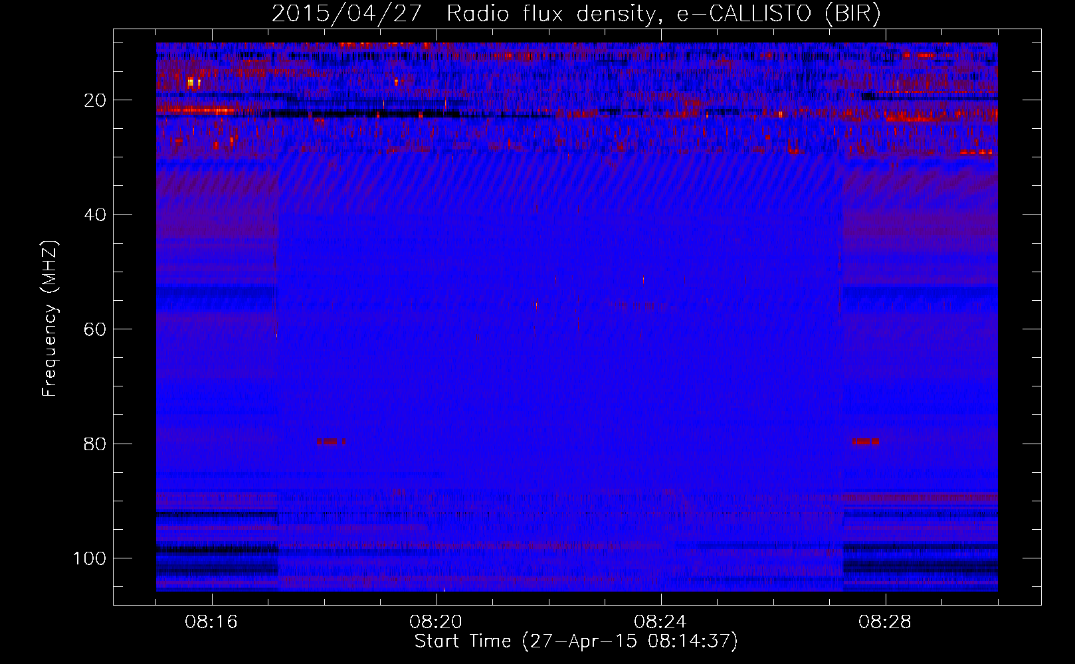
Task: Click the 'Start Time (27-Apr-15 08:14:37)' label
Action: pyautogui.click(x=576, y=641)
